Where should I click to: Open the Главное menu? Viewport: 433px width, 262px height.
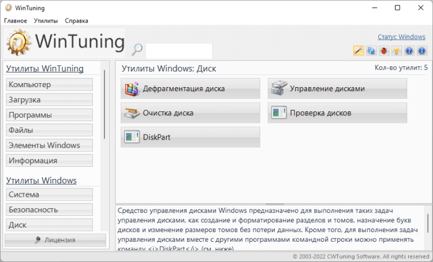tap(16, 21)
